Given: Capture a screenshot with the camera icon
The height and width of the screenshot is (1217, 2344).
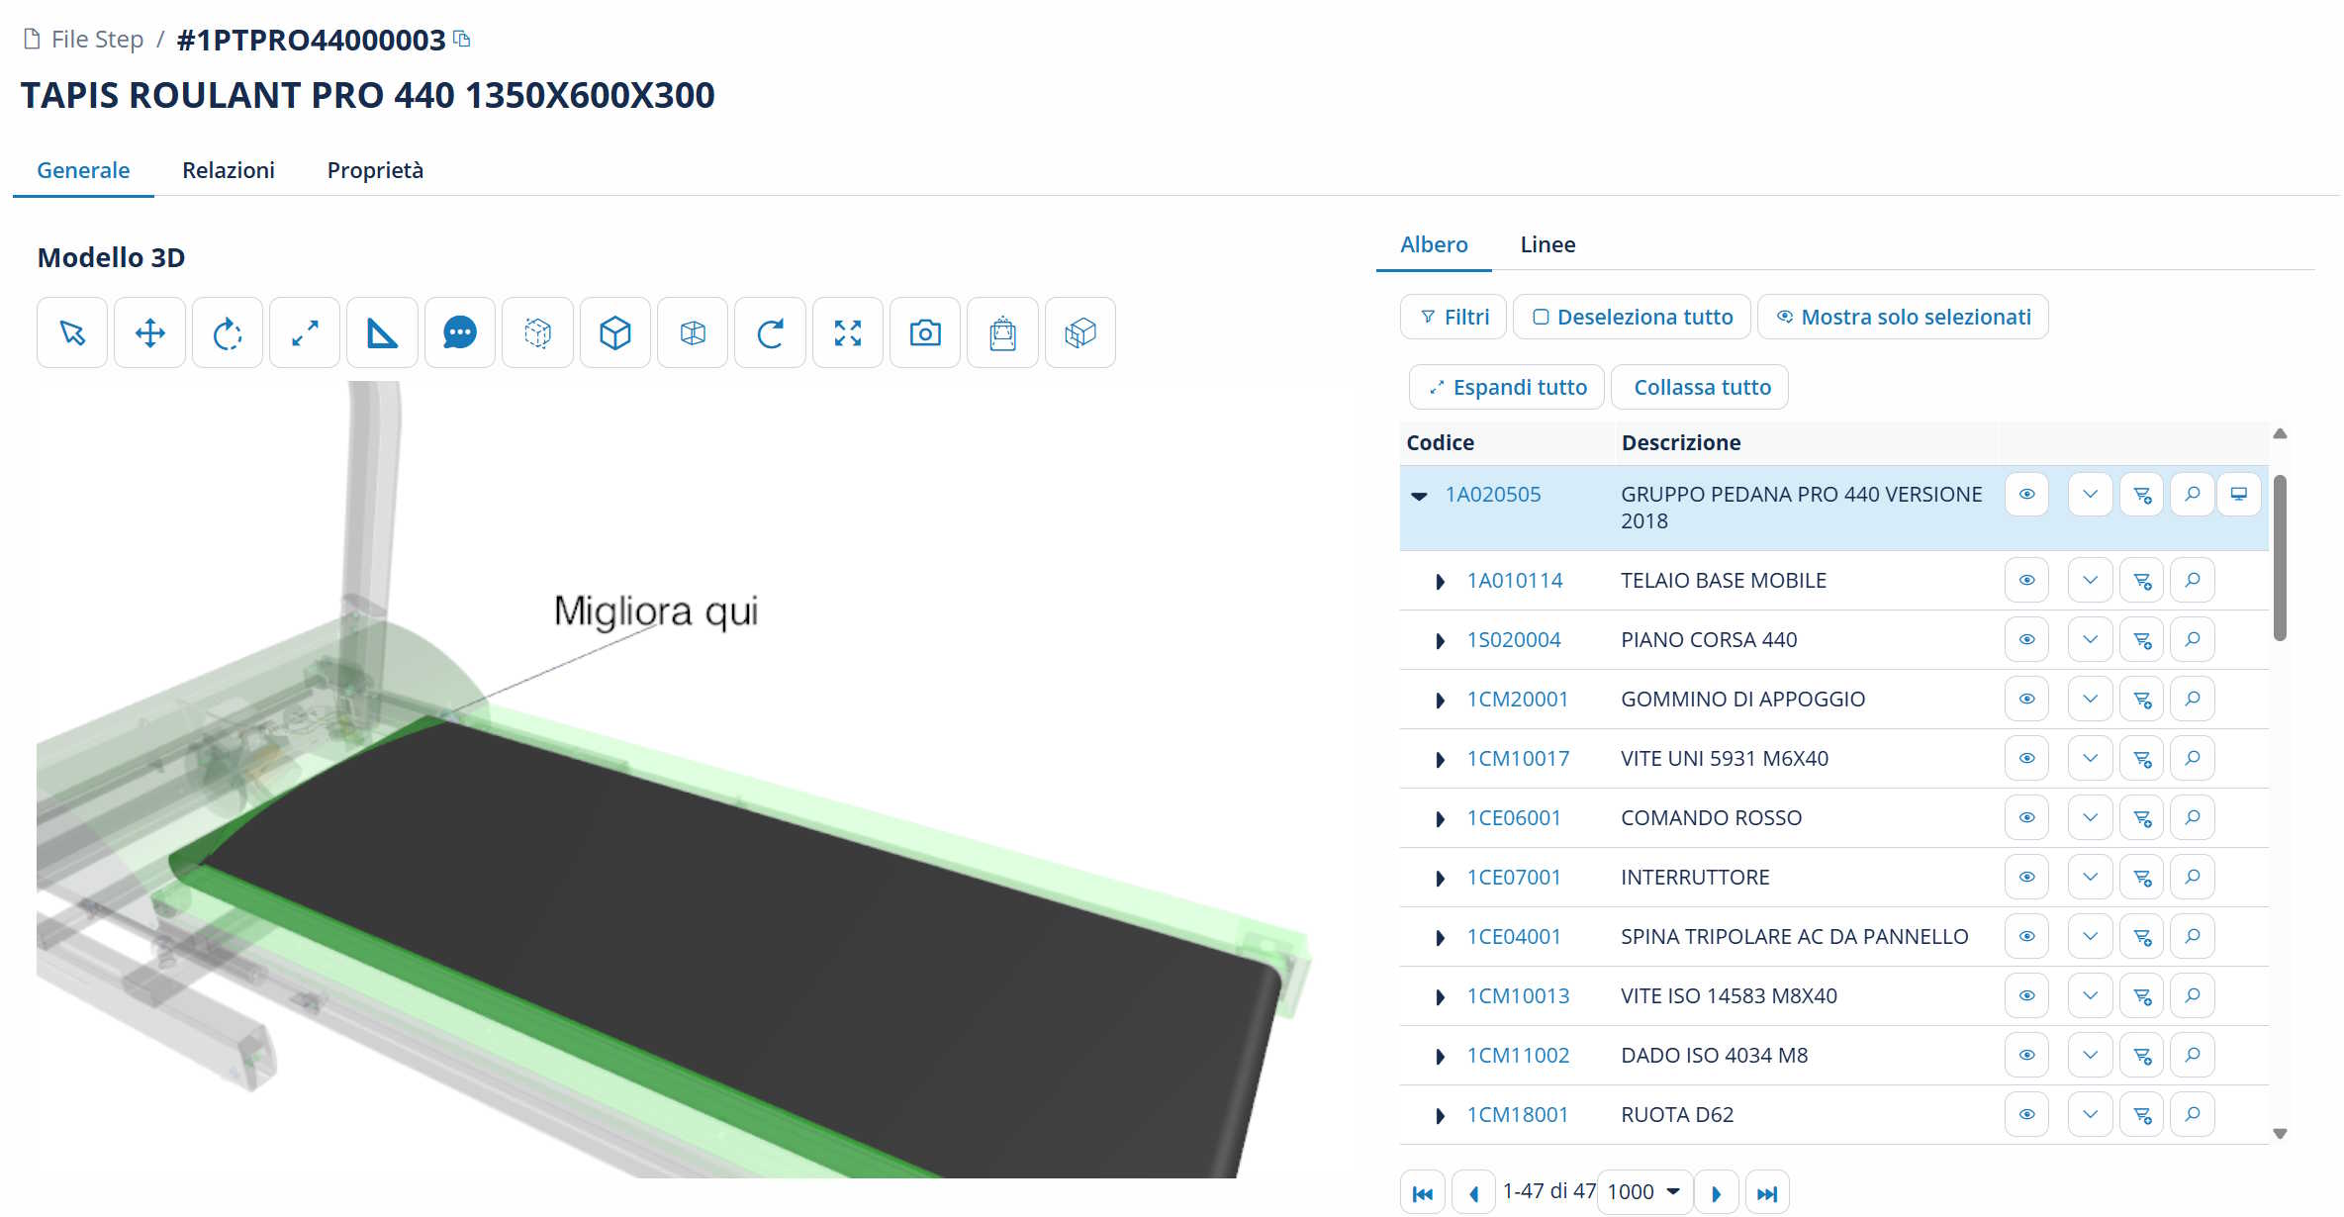Looking at the screenshot, I should pos(924,332).
